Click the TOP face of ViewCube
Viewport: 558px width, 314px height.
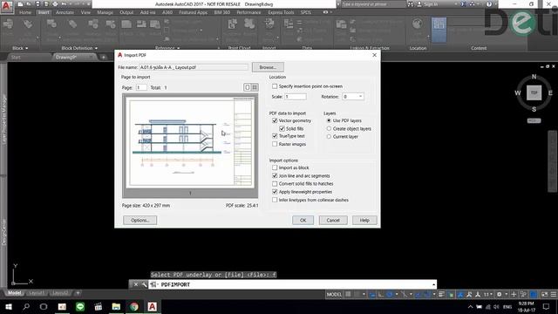click(534, 92)
